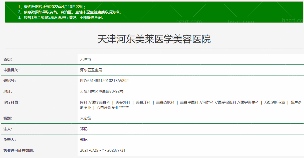Click the 执业许可证有效期 row label

tap(19, 150)
